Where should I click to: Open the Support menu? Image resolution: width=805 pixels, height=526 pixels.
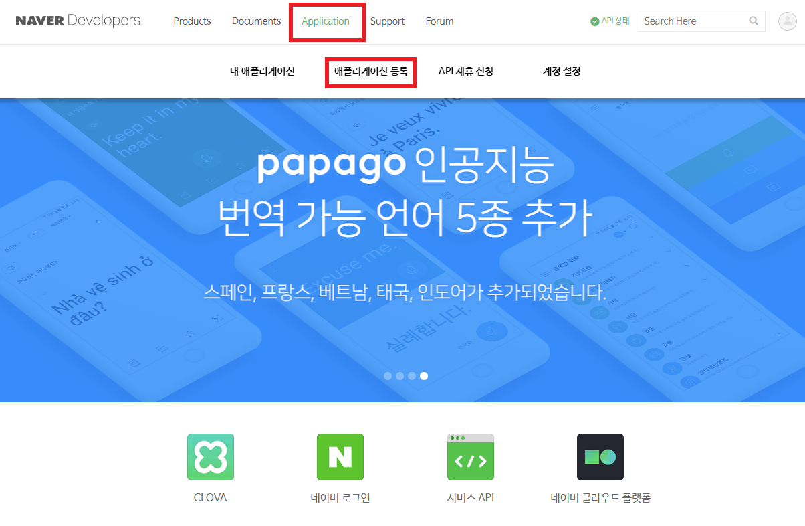click(x=388, y=21)
